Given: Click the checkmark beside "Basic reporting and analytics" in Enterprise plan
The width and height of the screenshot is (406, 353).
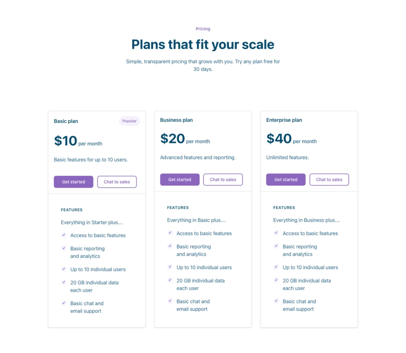Looking at the screenshot, I should click(276, 246).
